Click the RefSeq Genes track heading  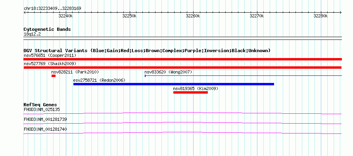40,105
